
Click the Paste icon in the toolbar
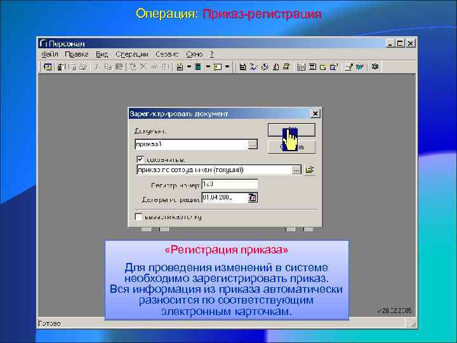(119, 67)
